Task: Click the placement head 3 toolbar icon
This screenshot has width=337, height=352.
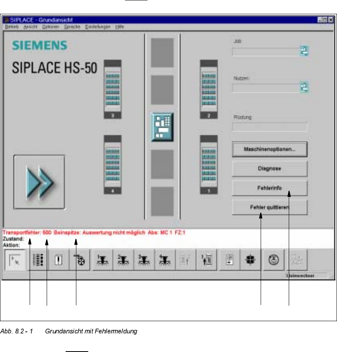Action: click(x=144, y=260)
